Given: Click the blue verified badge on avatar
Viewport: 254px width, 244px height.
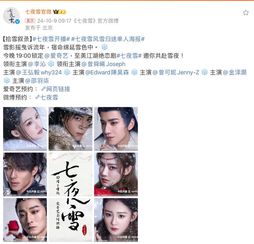Looking at the screenshot, I should tap(17, 21).
